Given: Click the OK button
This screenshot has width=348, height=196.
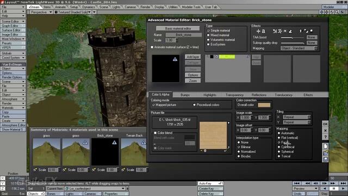Looking at the screenshot, I should 325,124.
